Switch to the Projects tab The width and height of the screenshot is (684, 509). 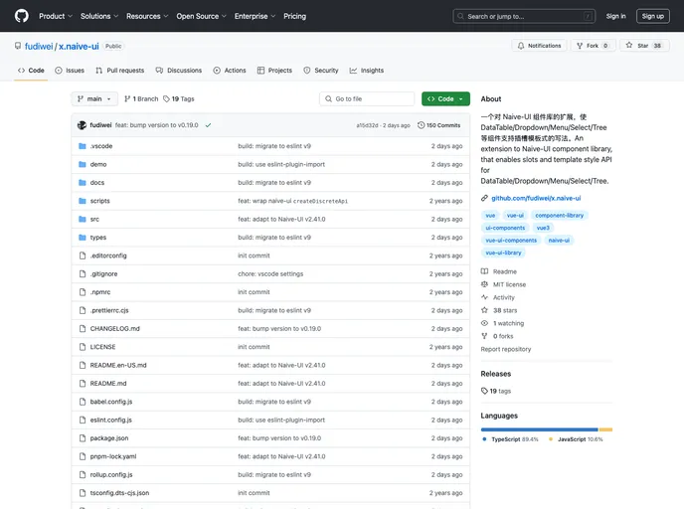click(x=274, y=71)
